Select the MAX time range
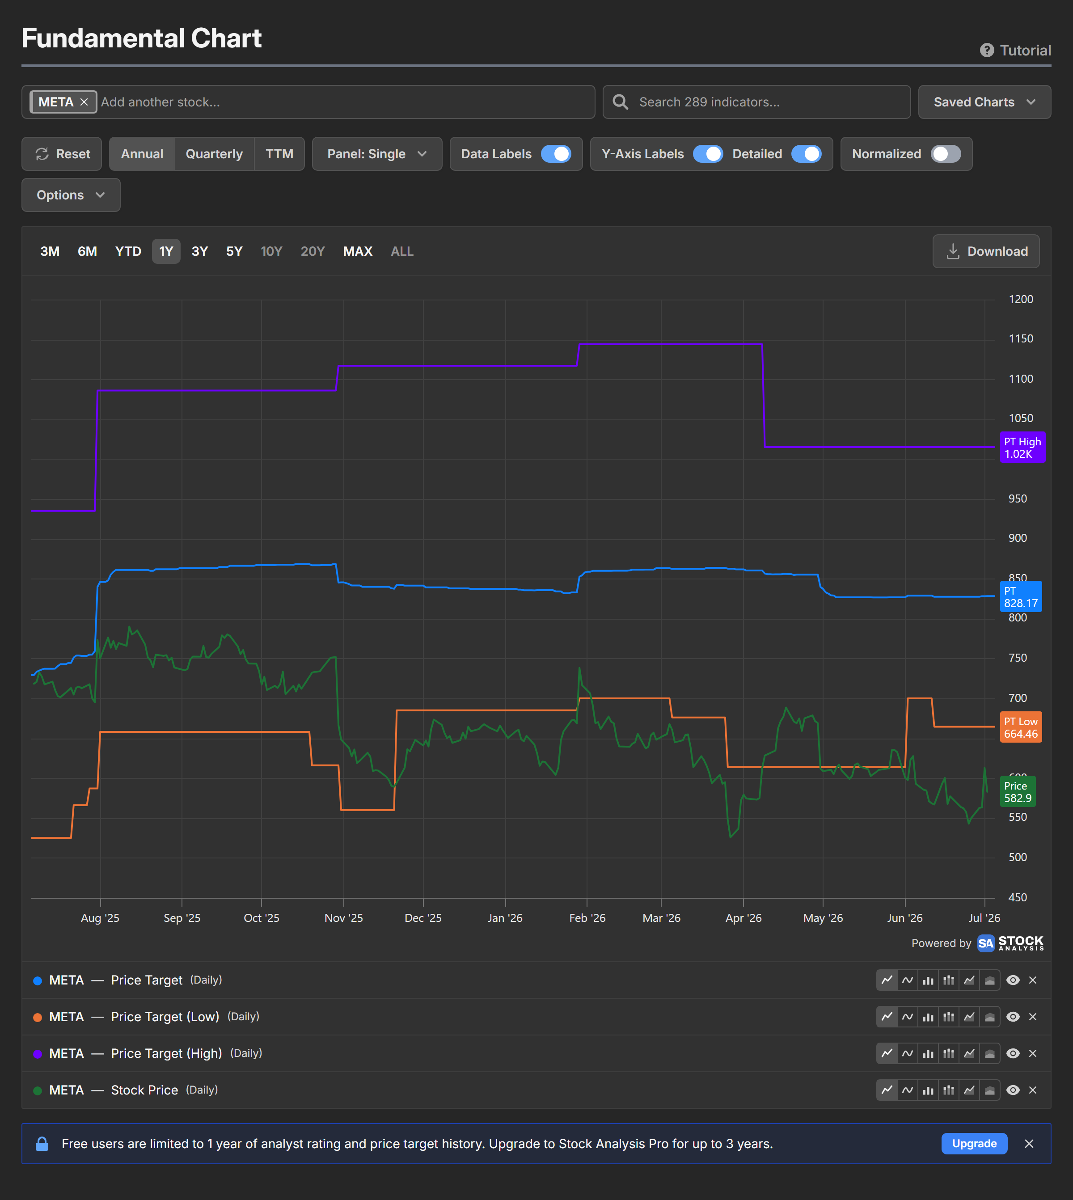 pyautogui.click(x=358, y=251)
